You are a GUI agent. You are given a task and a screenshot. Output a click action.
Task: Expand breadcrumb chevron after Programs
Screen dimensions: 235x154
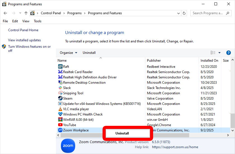85,13
